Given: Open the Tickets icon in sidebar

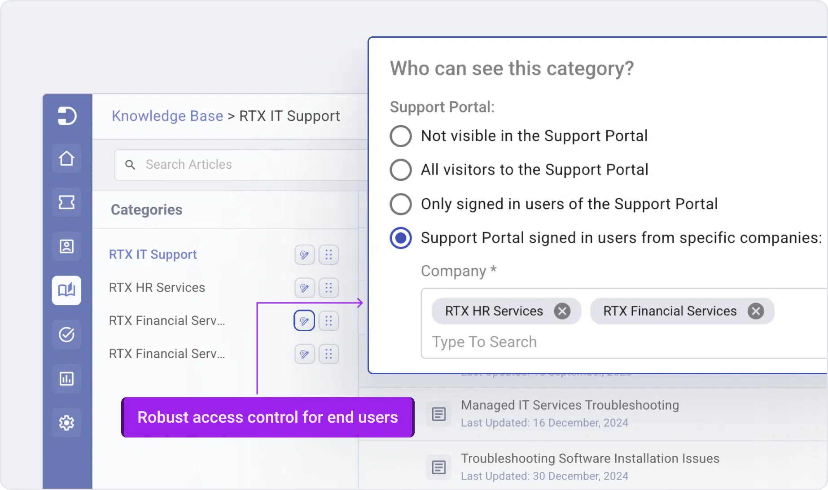Looking at the screenshot, I should [x=66, y=202].
